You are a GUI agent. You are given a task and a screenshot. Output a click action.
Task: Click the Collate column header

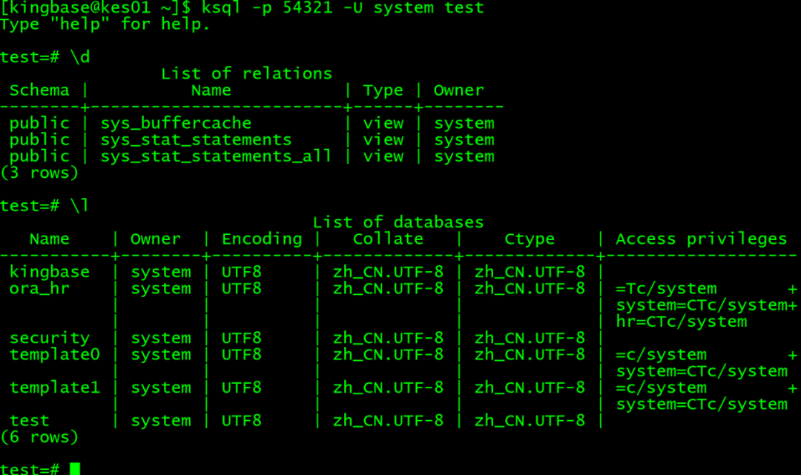pyautogui.click(x=388, y=239)
